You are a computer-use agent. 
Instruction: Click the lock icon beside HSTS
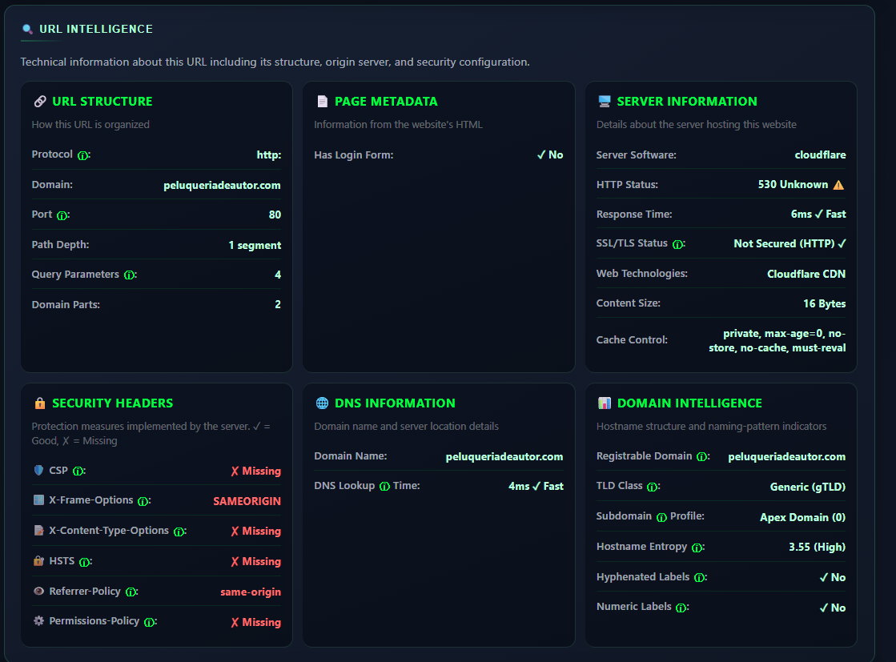[x=37, y=561]
